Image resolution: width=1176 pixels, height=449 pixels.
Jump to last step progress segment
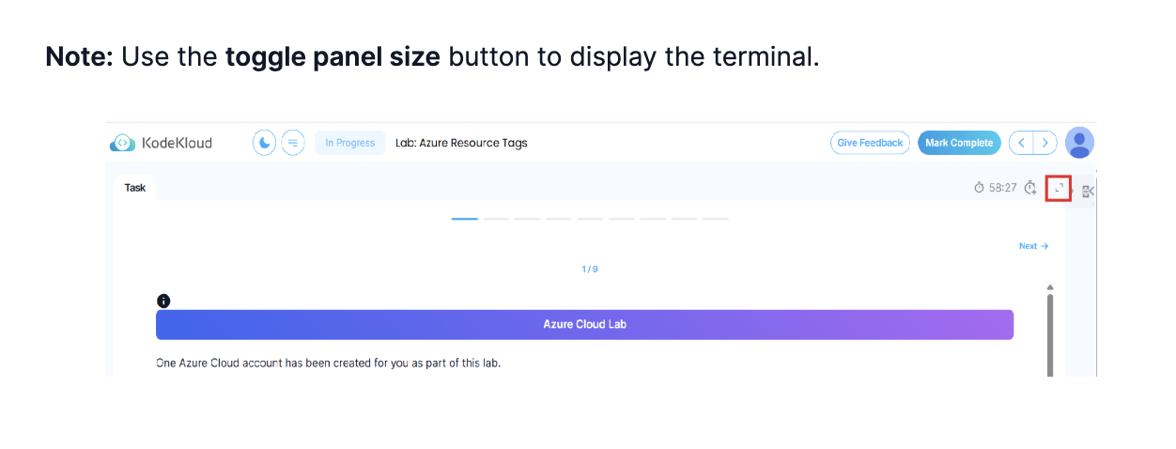pos(716,219)
